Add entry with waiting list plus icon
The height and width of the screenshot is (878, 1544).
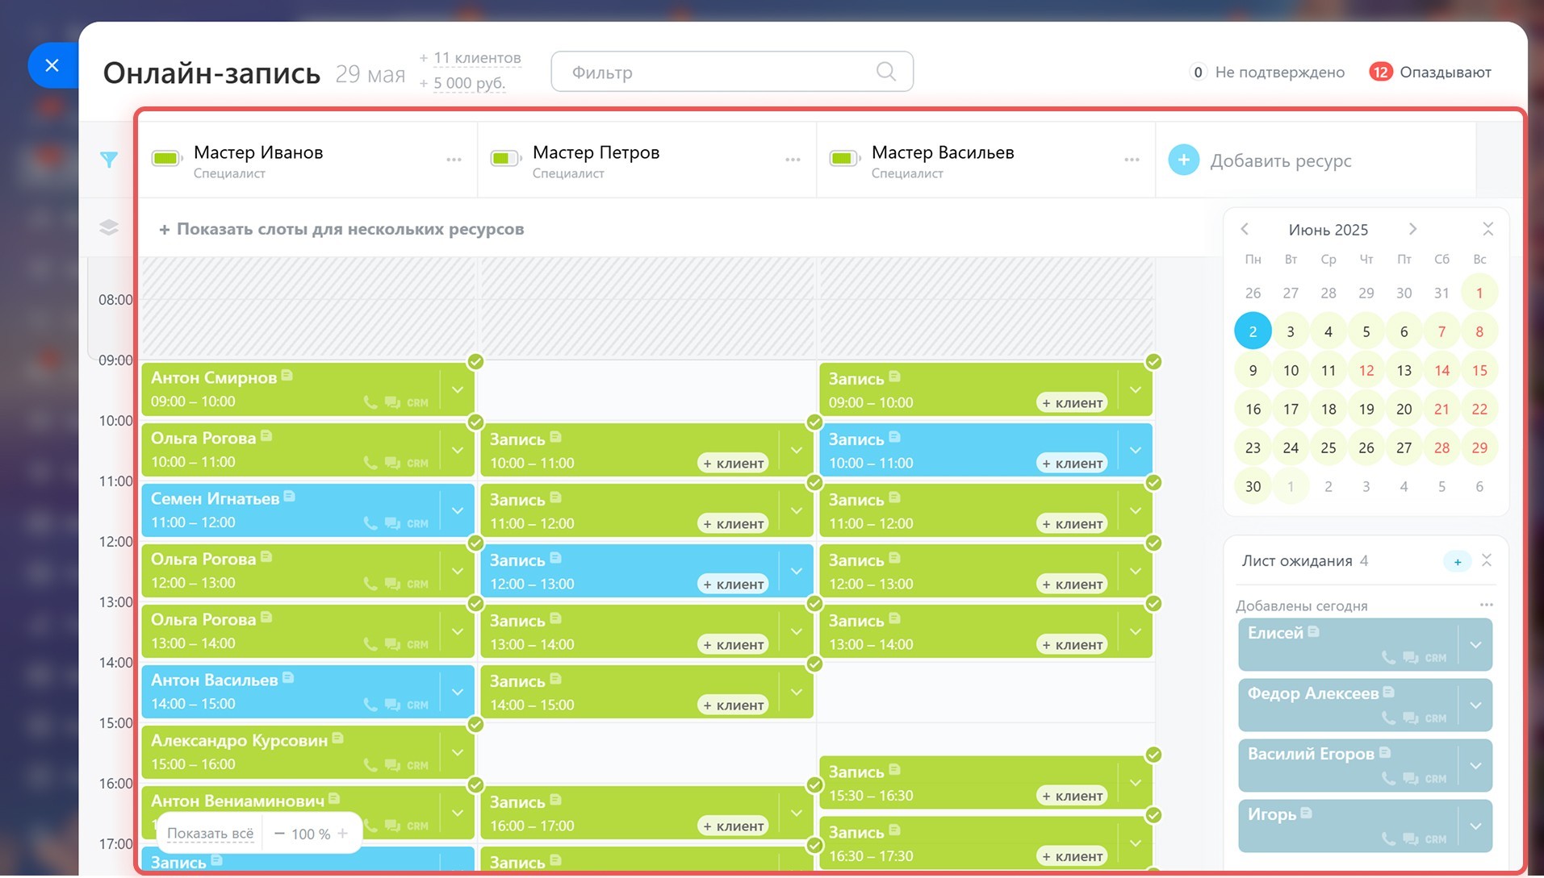click(1457, 562)
